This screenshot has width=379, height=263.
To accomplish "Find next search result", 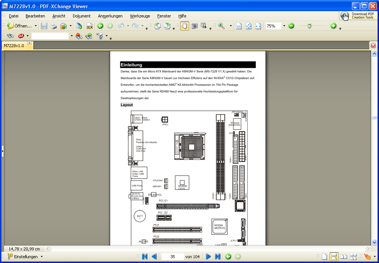I will (x=89, y=36).
